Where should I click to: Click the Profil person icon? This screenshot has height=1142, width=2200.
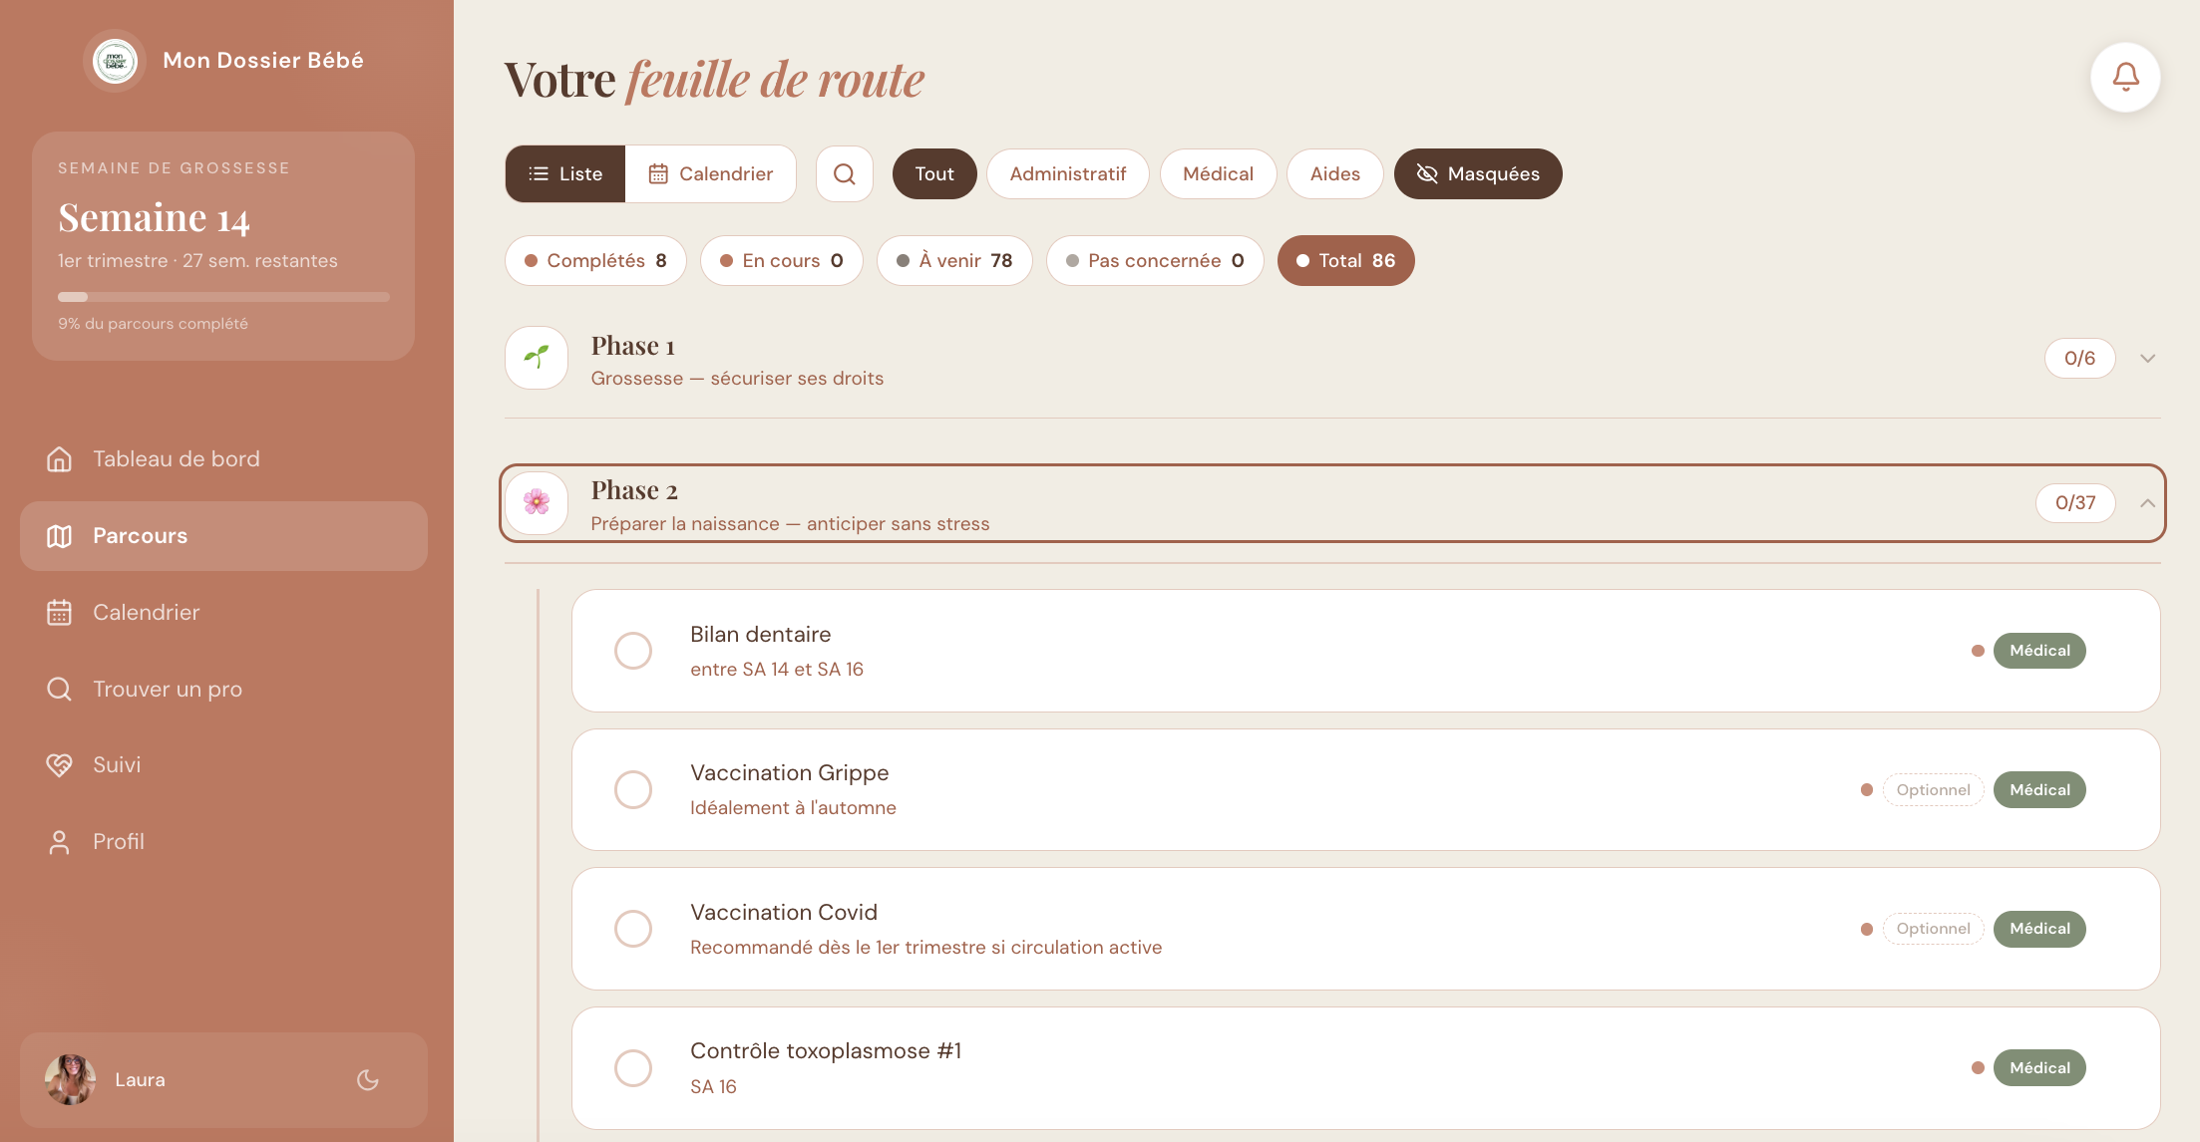[59, 842]
